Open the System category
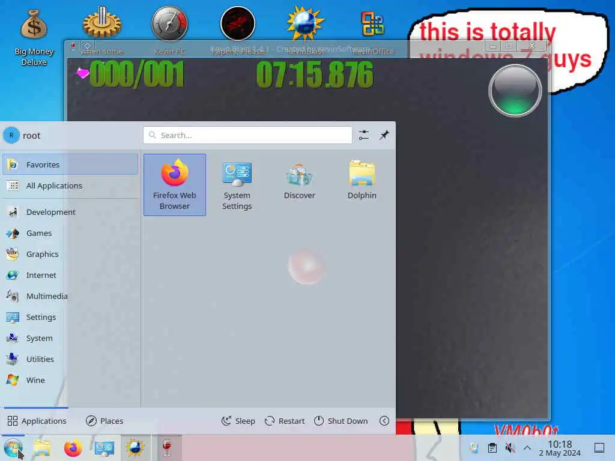The width and height of the screenshot is (615, 461). point(70,338)
